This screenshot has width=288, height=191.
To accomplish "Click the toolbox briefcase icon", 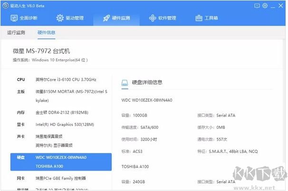I will point(199,18).
